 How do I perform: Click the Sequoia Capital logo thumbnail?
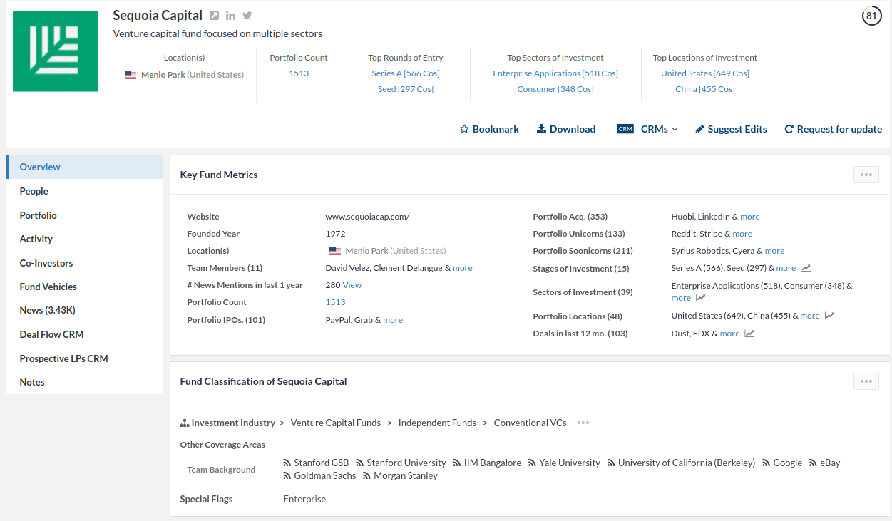55,51
